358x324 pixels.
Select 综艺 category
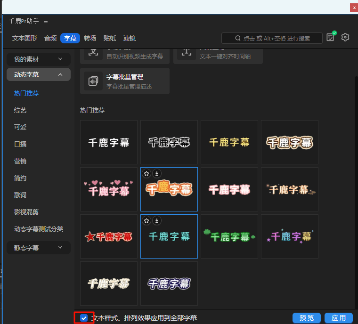[x=20, y=110]
